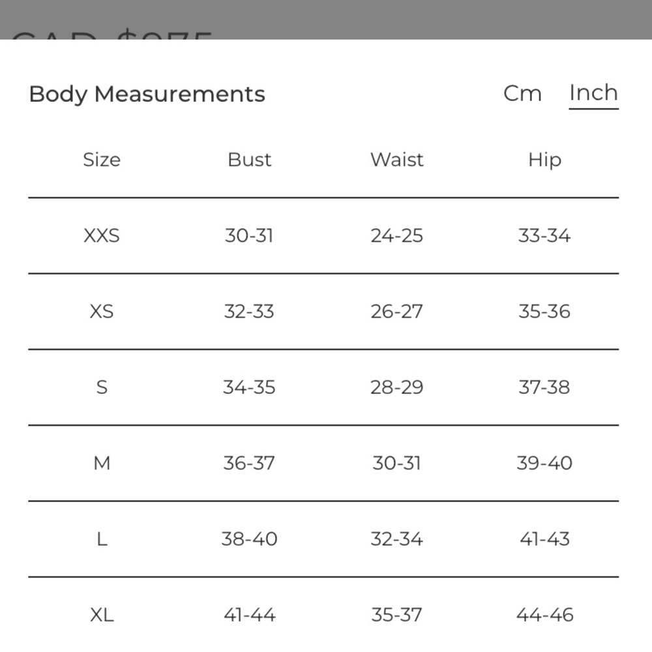Click the Bust column header

pos(250,160)
